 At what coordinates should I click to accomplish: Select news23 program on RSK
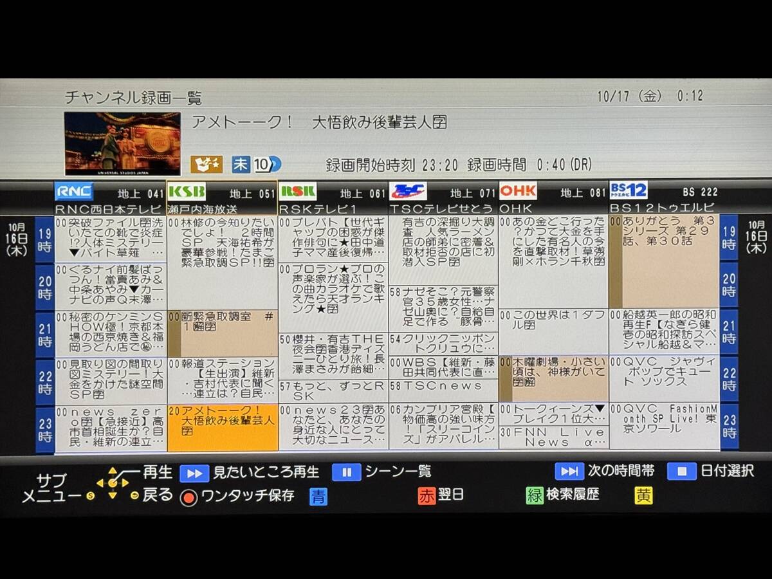tap(333, 427)
